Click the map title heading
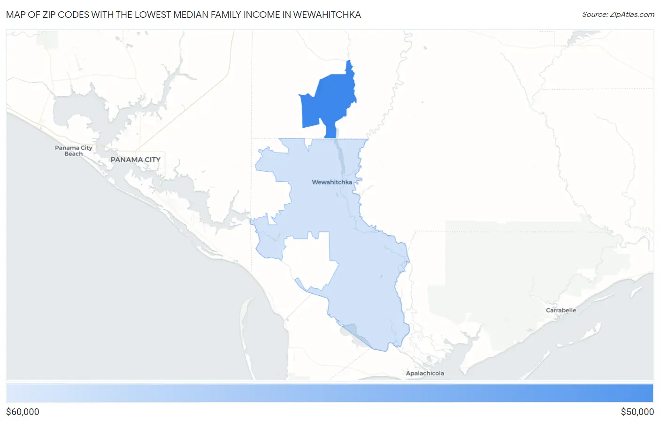This screenshot has height=422, width=660. tap(184, 15)
